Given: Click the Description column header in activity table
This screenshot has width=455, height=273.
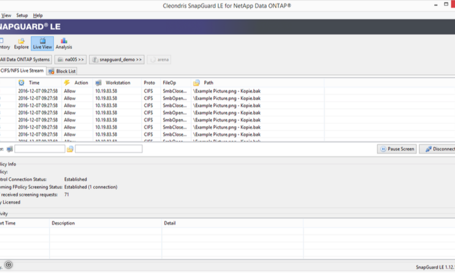Looking at the screenshot, I should coord(106,223).
